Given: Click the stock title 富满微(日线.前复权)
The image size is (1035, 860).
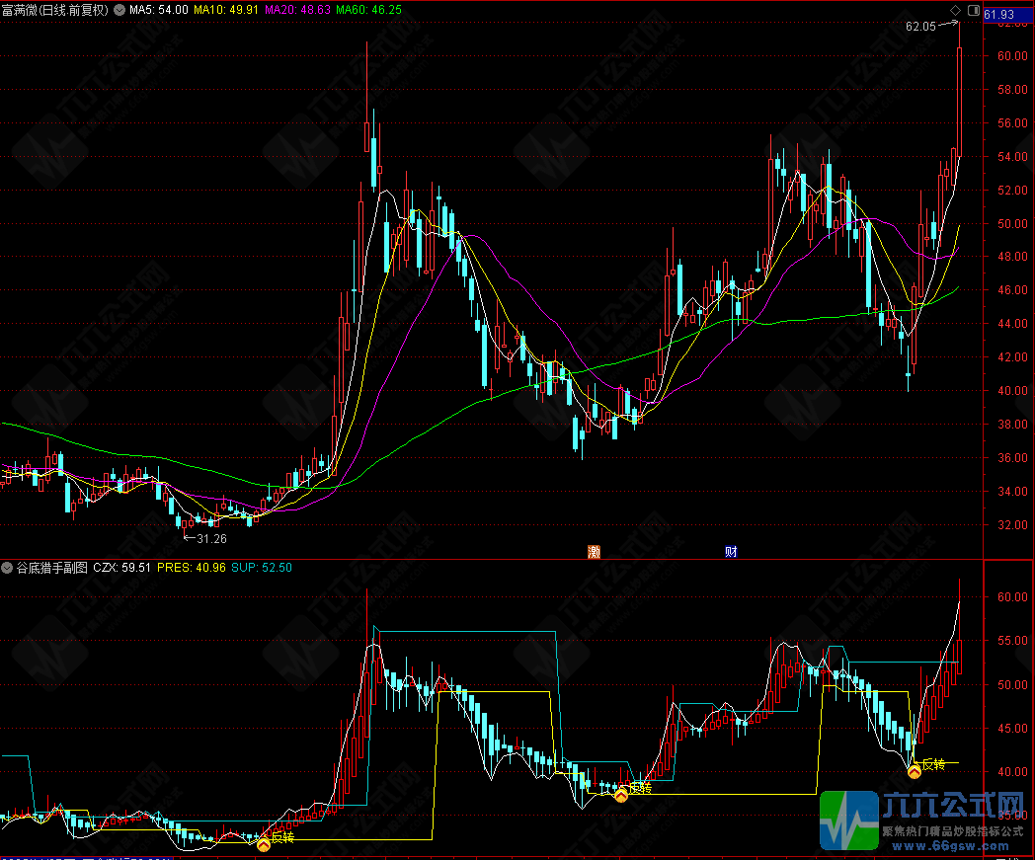Looking at the screenshot, I should click(54, 10).
